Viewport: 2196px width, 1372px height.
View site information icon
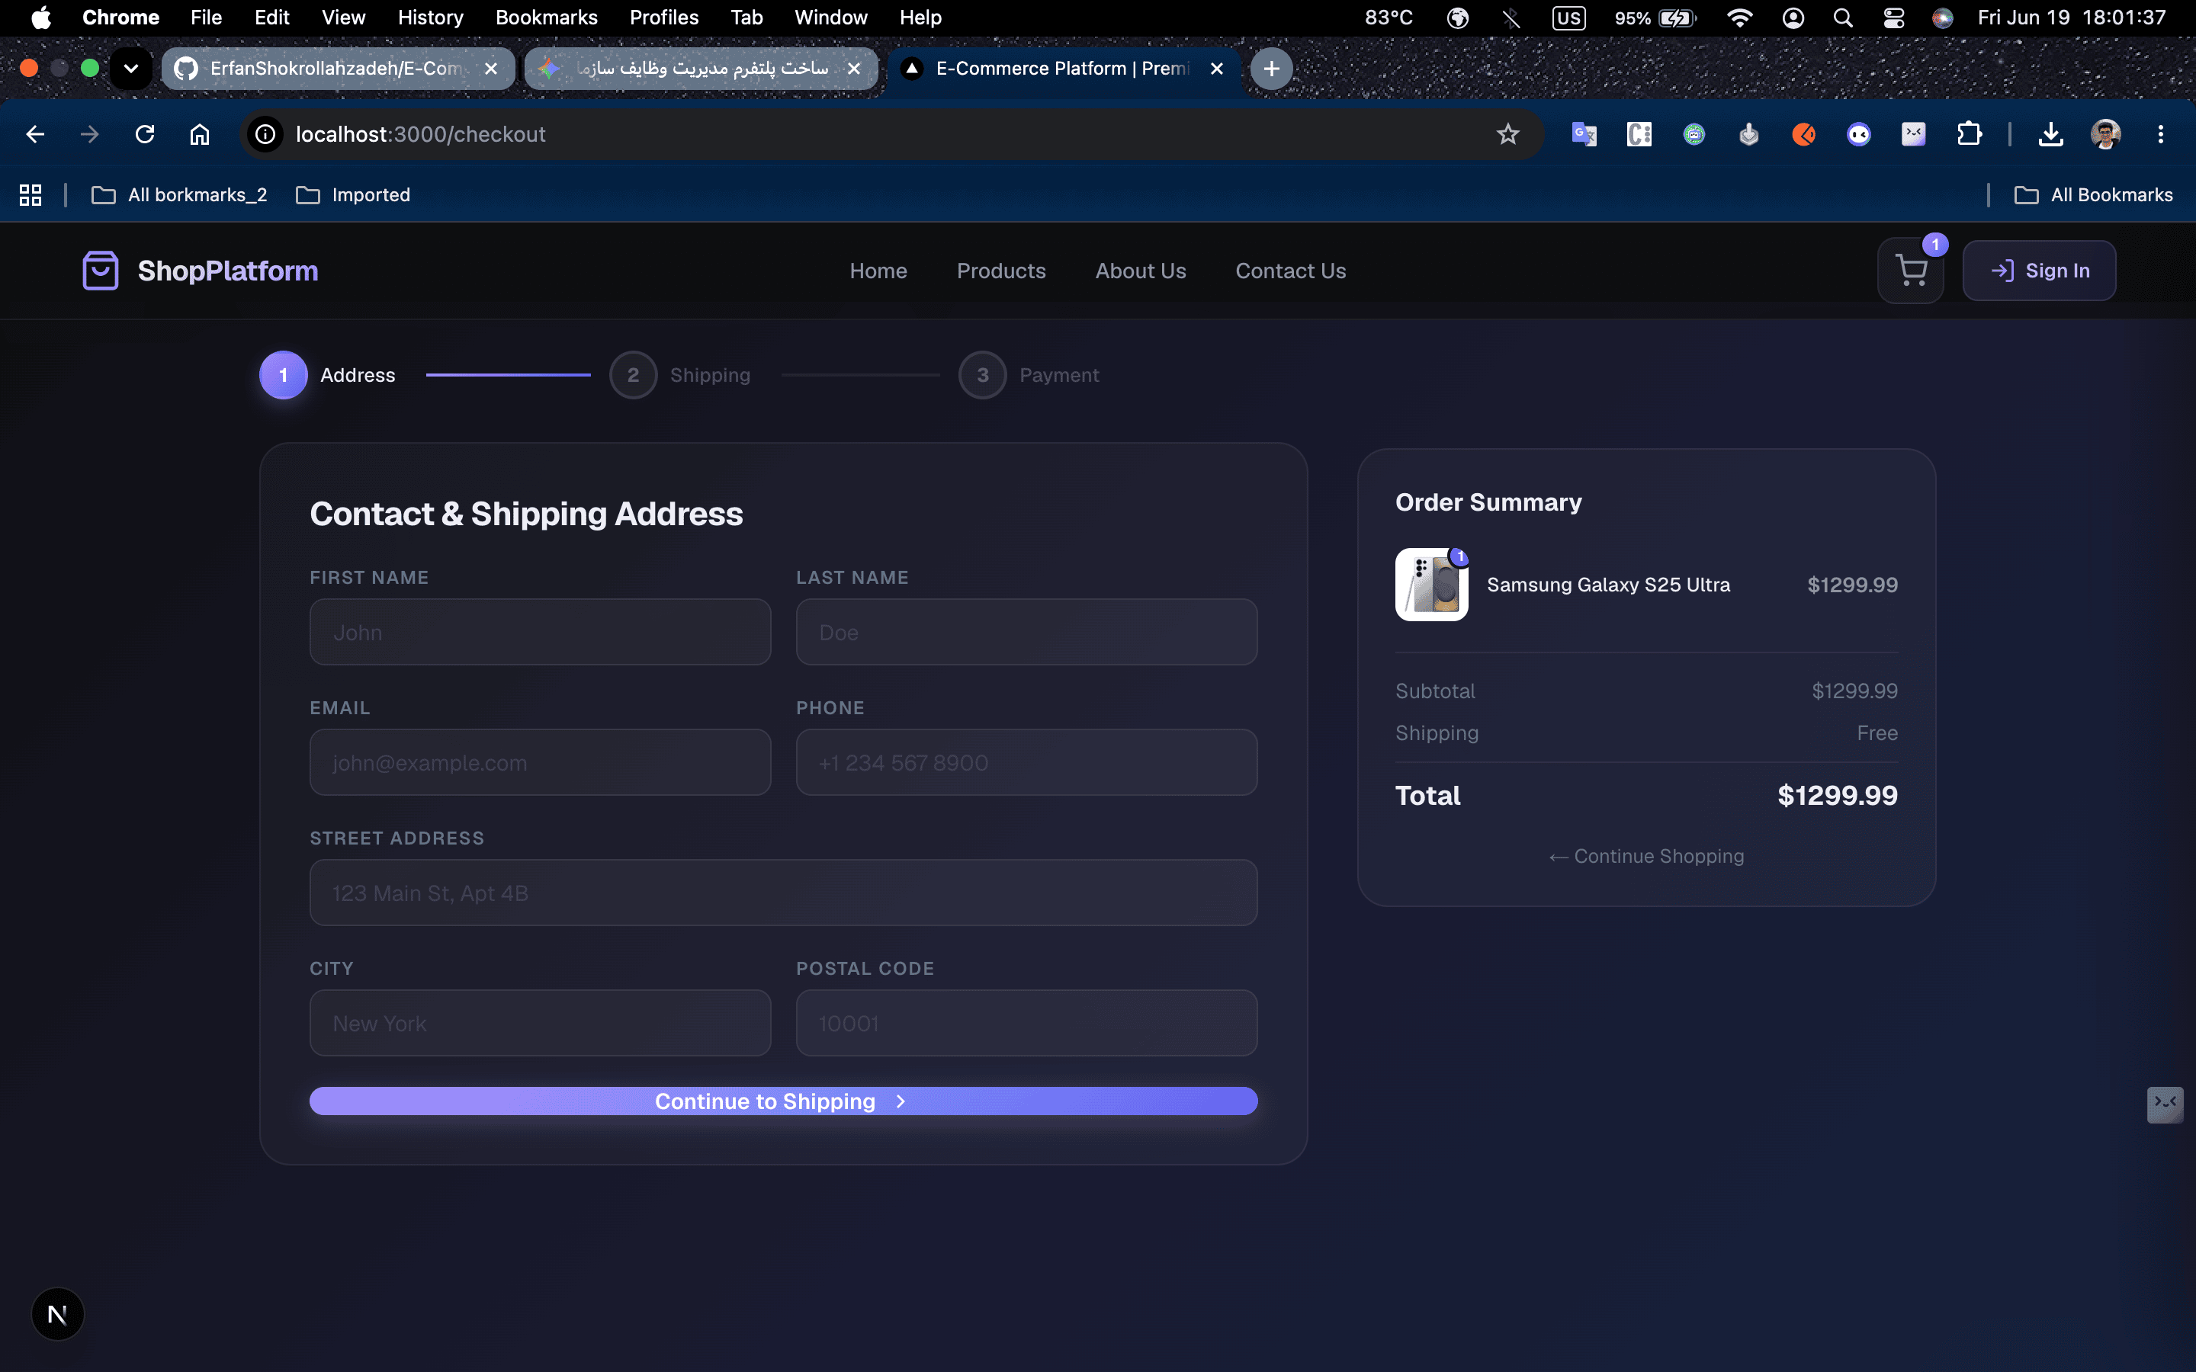[265, 134]
